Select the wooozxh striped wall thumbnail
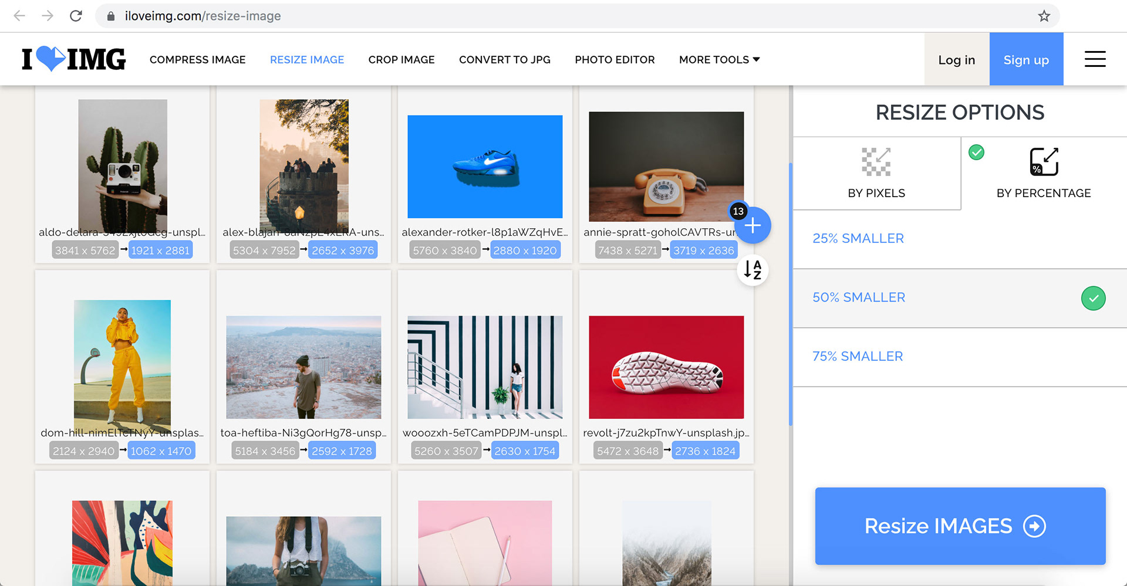Viewport: 1127px width, 586px height. pyautogui.click(x=485, y=367)
